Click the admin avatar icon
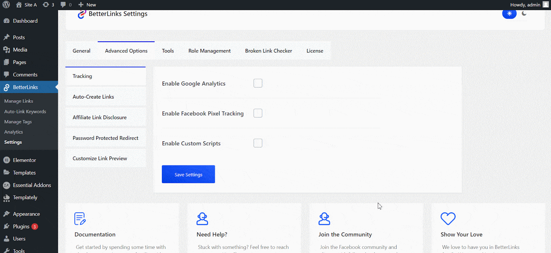 546,4
